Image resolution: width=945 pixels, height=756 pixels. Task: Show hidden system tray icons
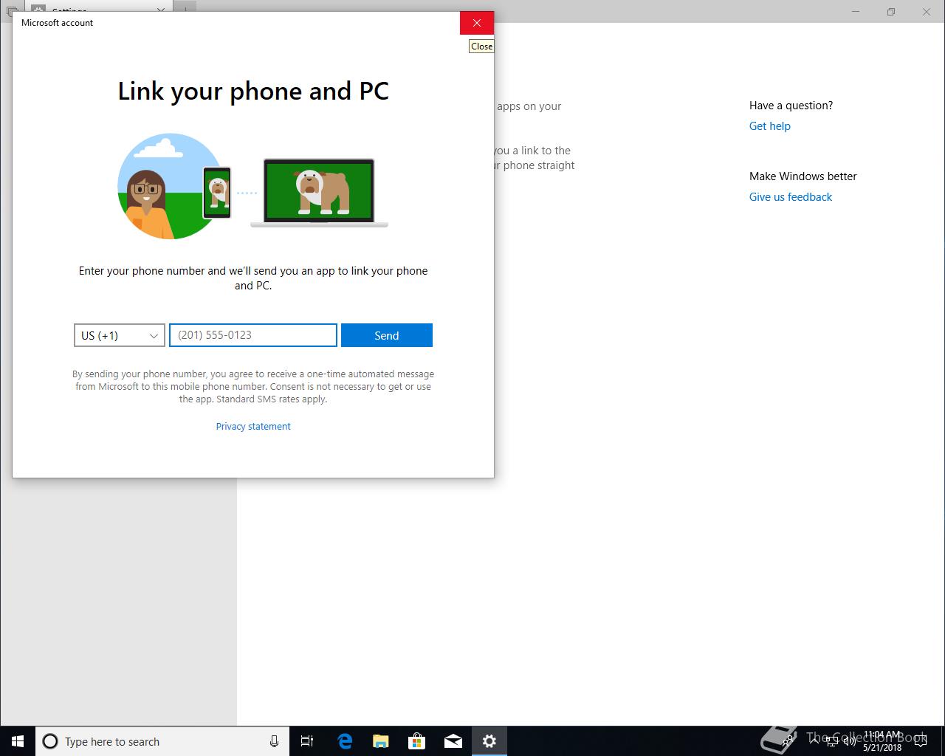tap(814, 741)
